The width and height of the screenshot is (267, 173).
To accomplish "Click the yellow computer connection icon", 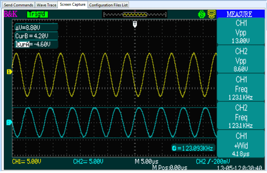I will 211,14.
